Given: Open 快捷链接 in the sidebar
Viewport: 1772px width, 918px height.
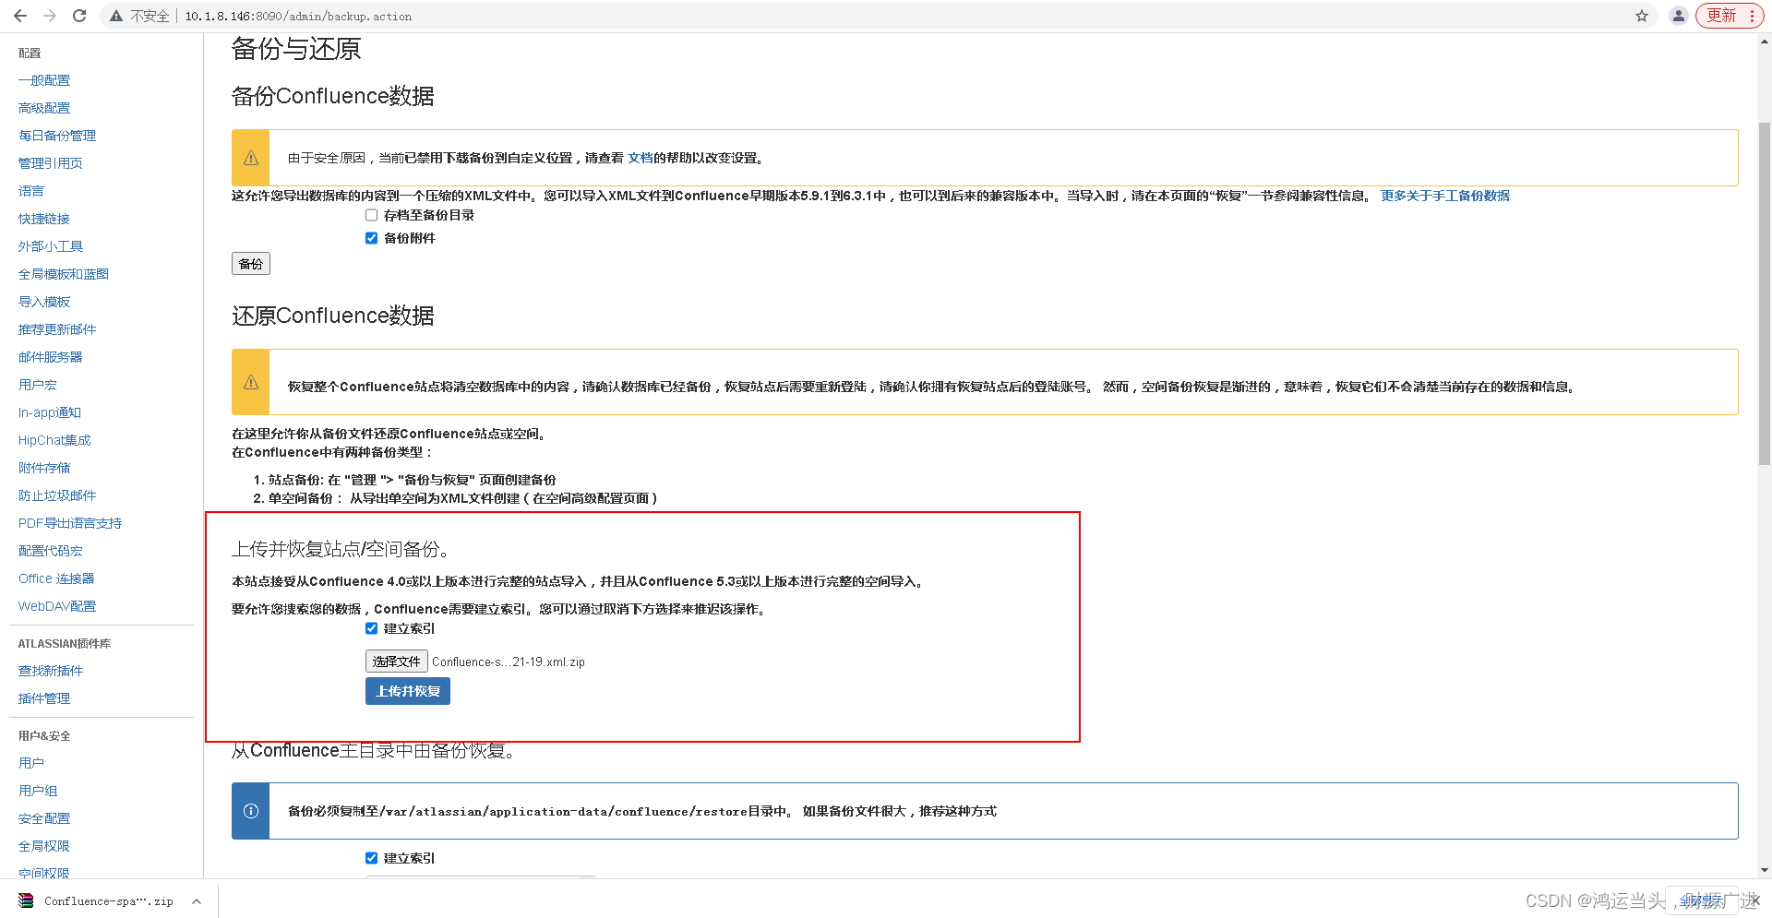Looking at the screenshot, I should (x=44, y=219).
